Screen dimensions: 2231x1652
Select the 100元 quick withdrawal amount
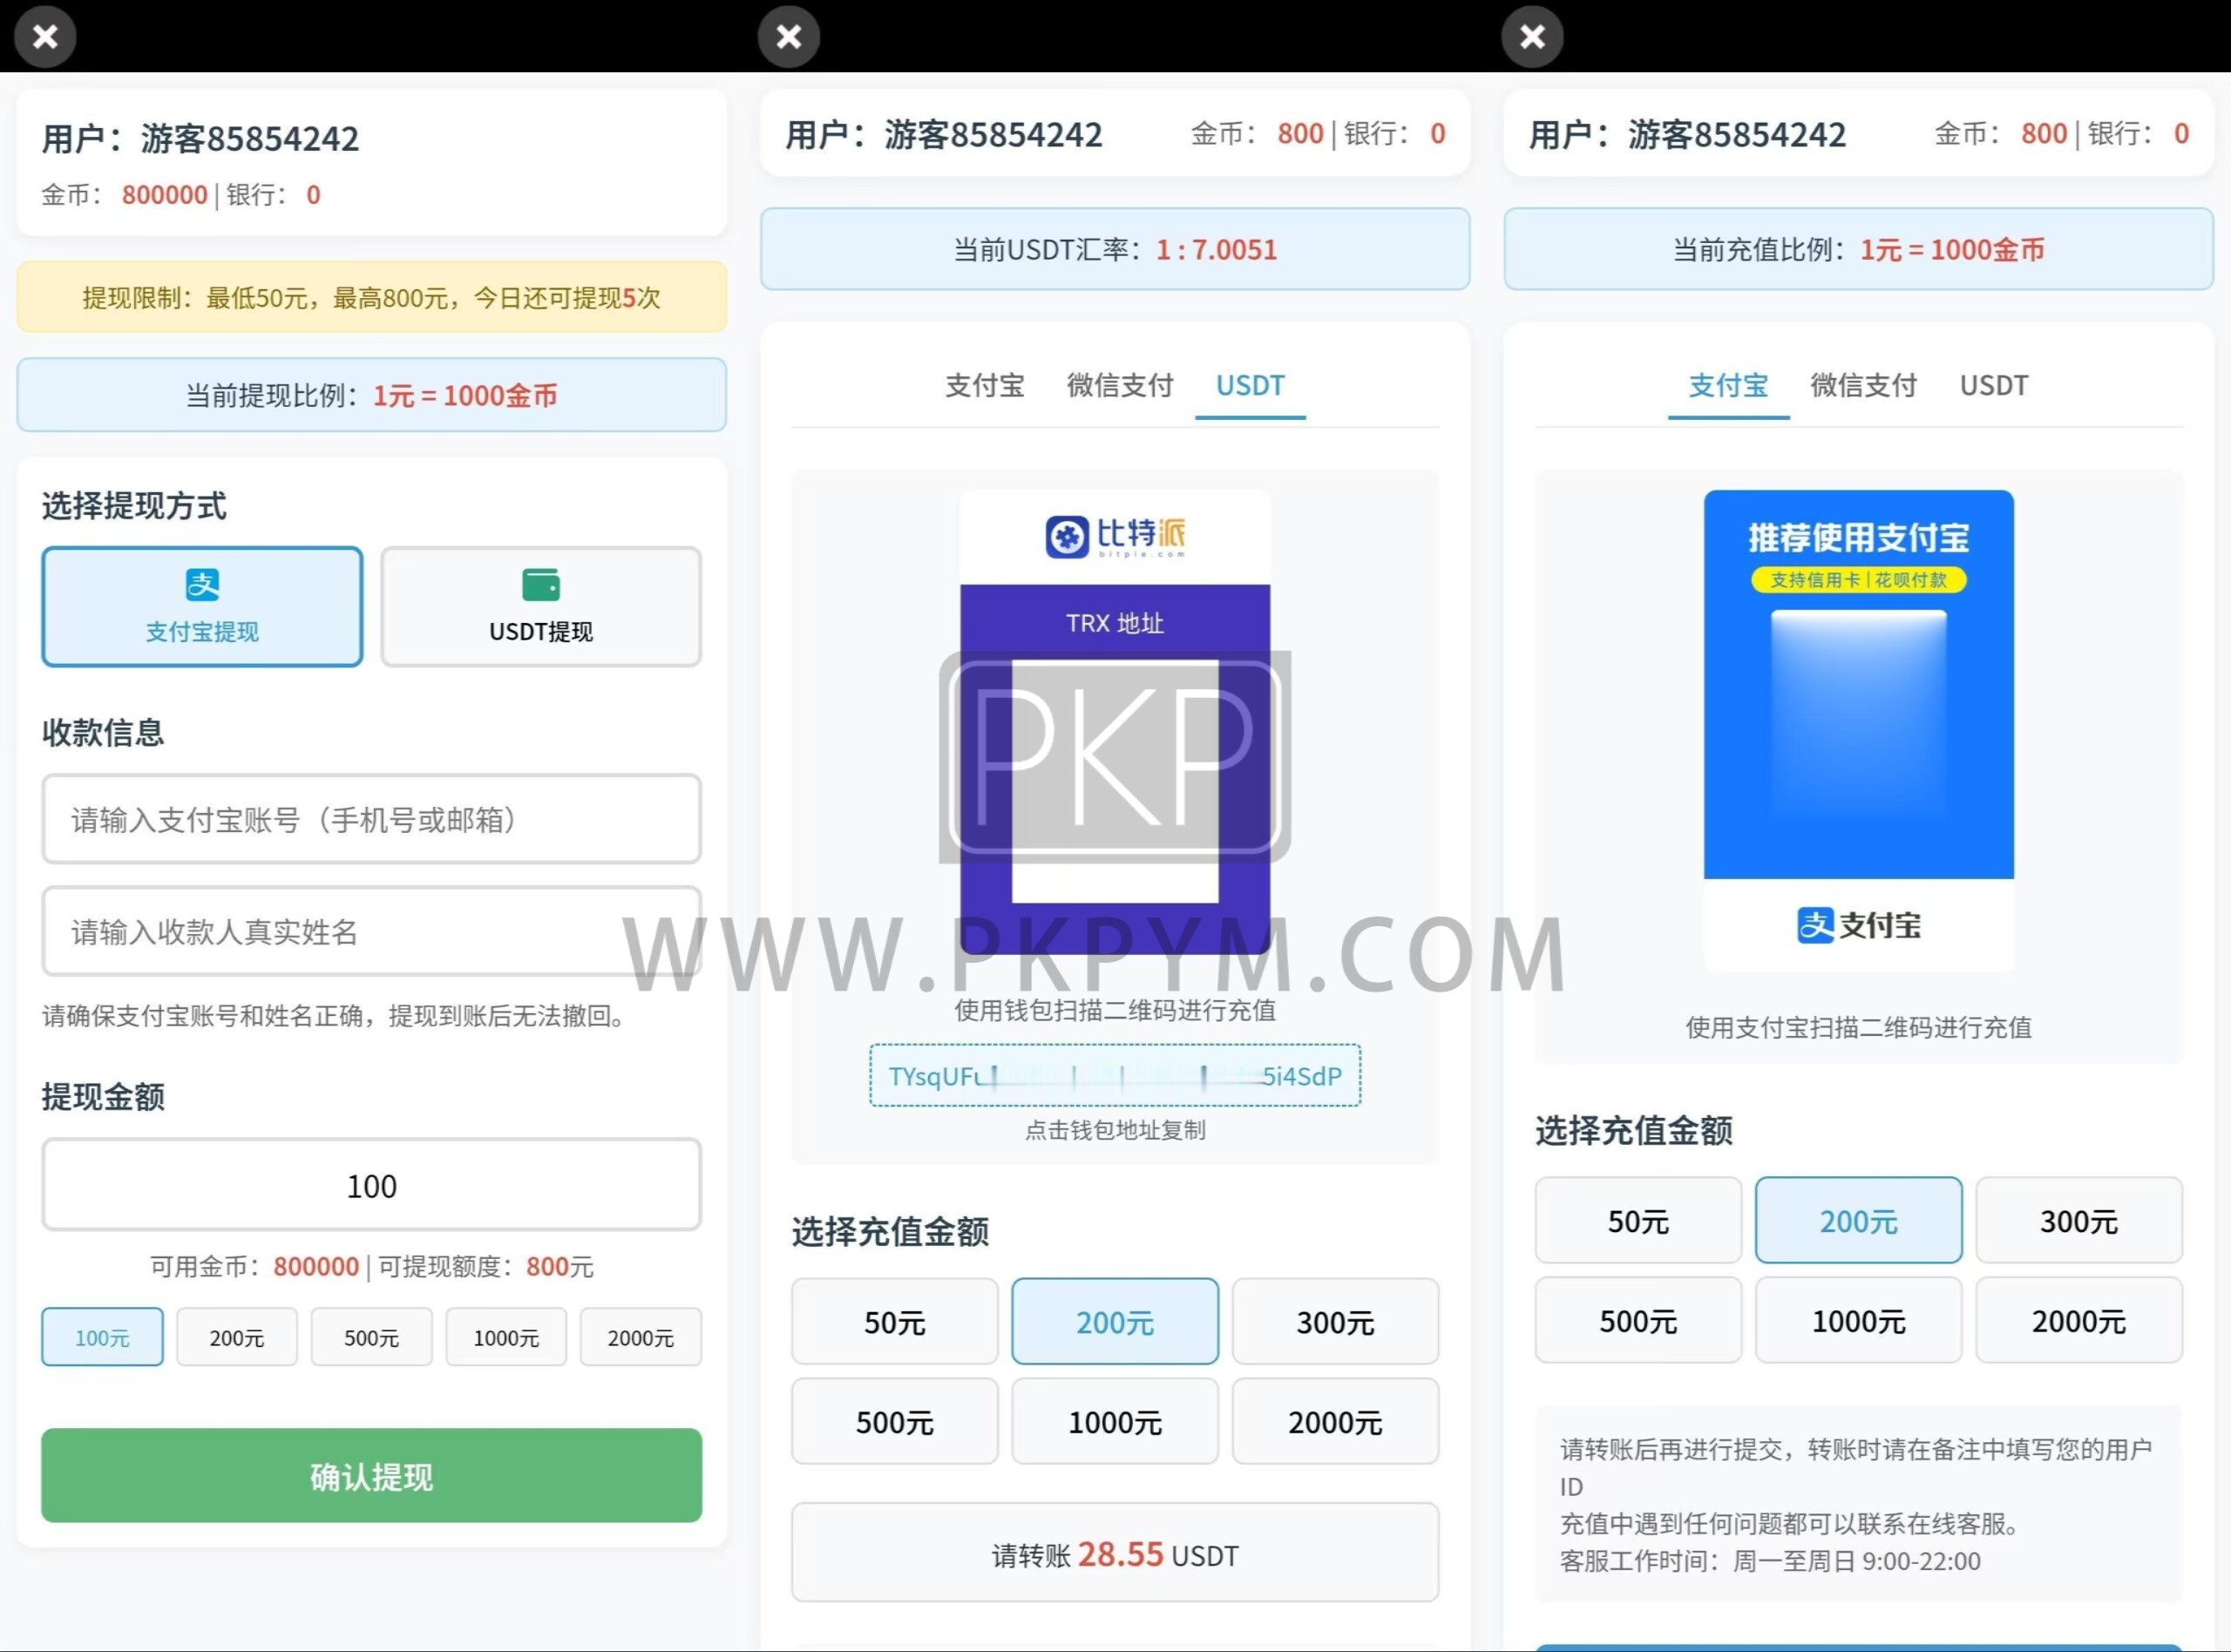click(x=102, y=1337)
